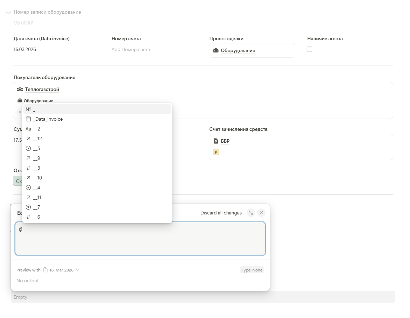Click the number hash icon of __3
The width and height of the screenshot is (410, 318).
pyautogui.click(x=28, y=168)
